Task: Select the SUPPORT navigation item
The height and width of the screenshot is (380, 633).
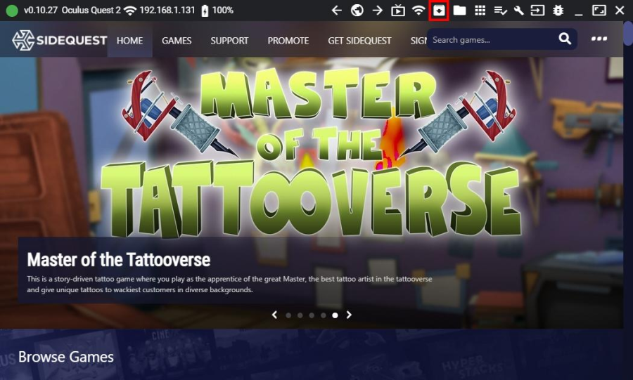Action: pos(229,41)
